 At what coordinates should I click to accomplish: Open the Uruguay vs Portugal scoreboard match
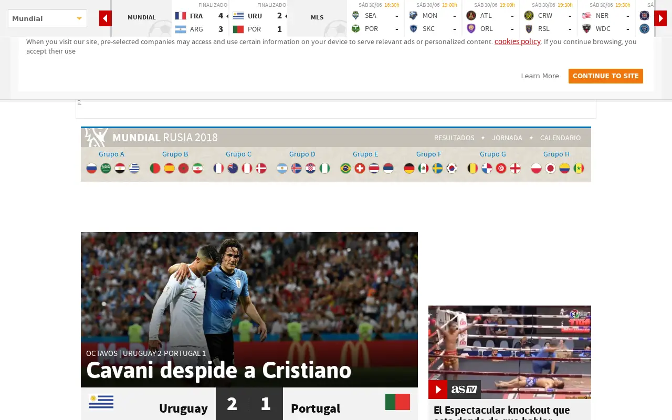[x=258, y=18]
